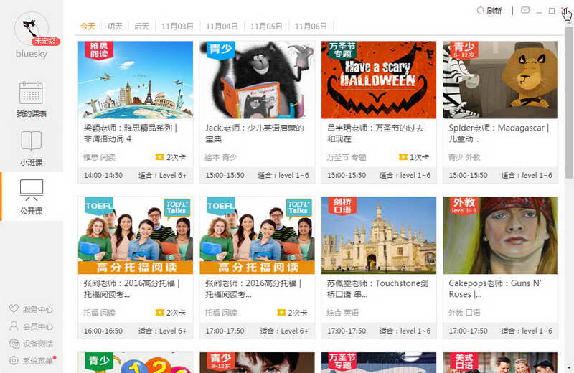The width and height of the screenshot is (574, 373).
Task: Open the mail envelope icon
Action: (525, 10)
